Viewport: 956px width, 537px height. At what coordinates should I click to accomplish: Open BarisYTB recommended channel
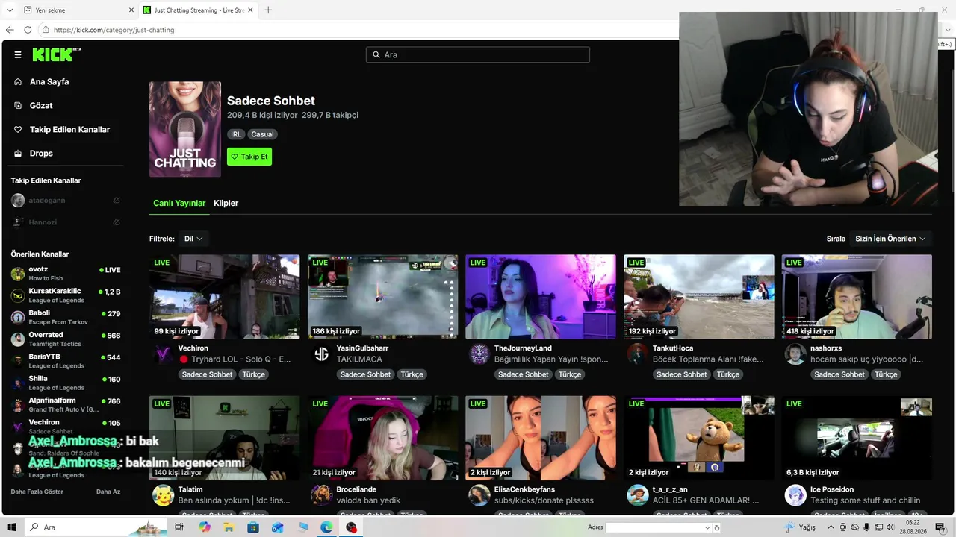tap(66, 360)
